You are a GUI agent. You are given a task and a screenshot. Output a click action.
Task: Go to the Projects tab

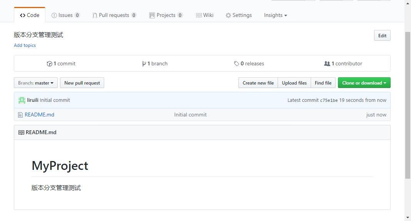tap(166, 15)
